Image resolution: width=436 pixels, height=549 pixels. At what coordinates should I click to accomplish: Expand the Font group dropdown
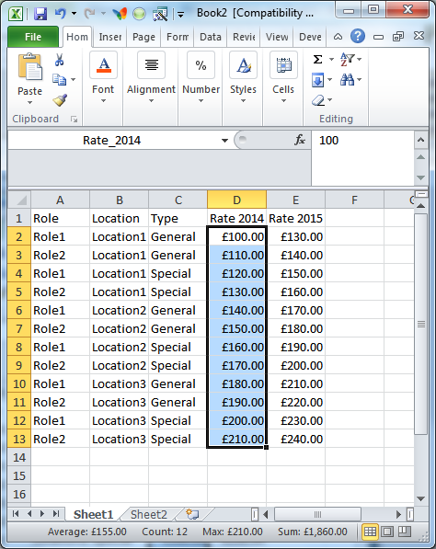tap(103, 101)
